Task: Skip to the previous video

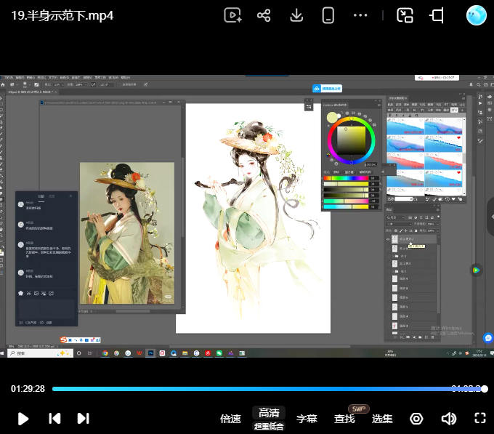Action: [54, 419]
